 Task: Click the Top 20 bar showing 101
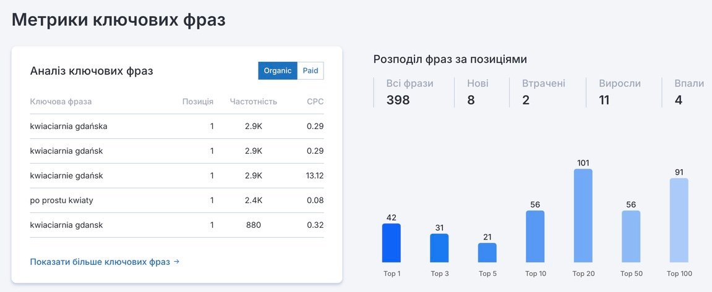point(583,216)
